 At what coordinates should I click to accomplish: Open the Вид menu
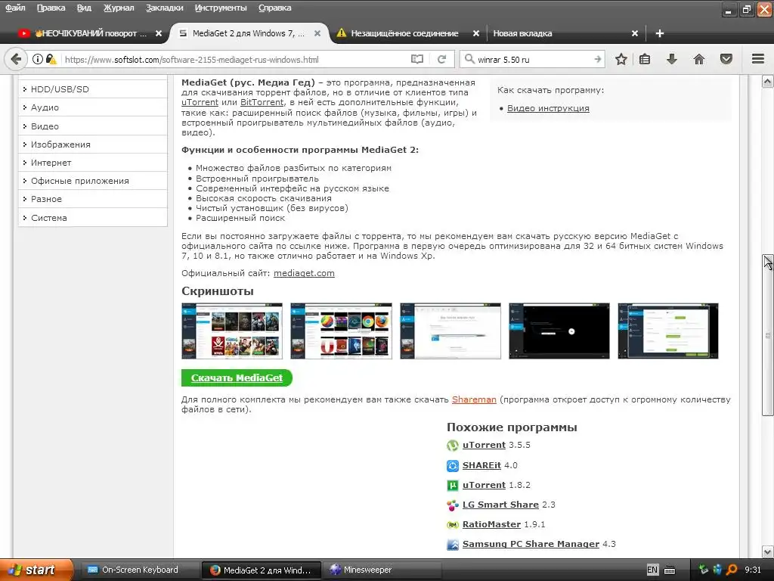[84, 8]
